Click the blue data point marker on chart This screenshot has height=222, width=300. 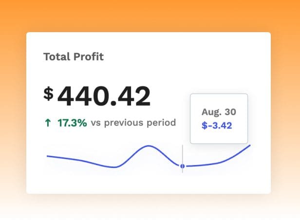(x=183, y=166)
